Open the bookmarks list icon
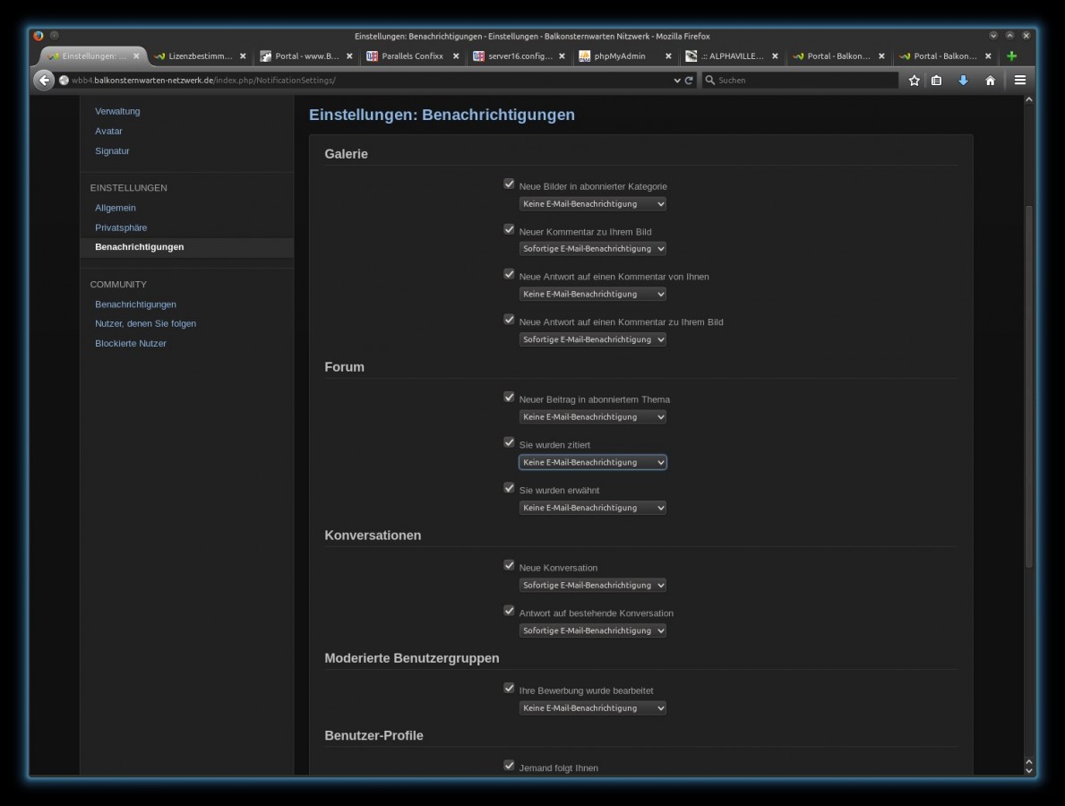The image size is (1065, 806). [x=937, y=80]
